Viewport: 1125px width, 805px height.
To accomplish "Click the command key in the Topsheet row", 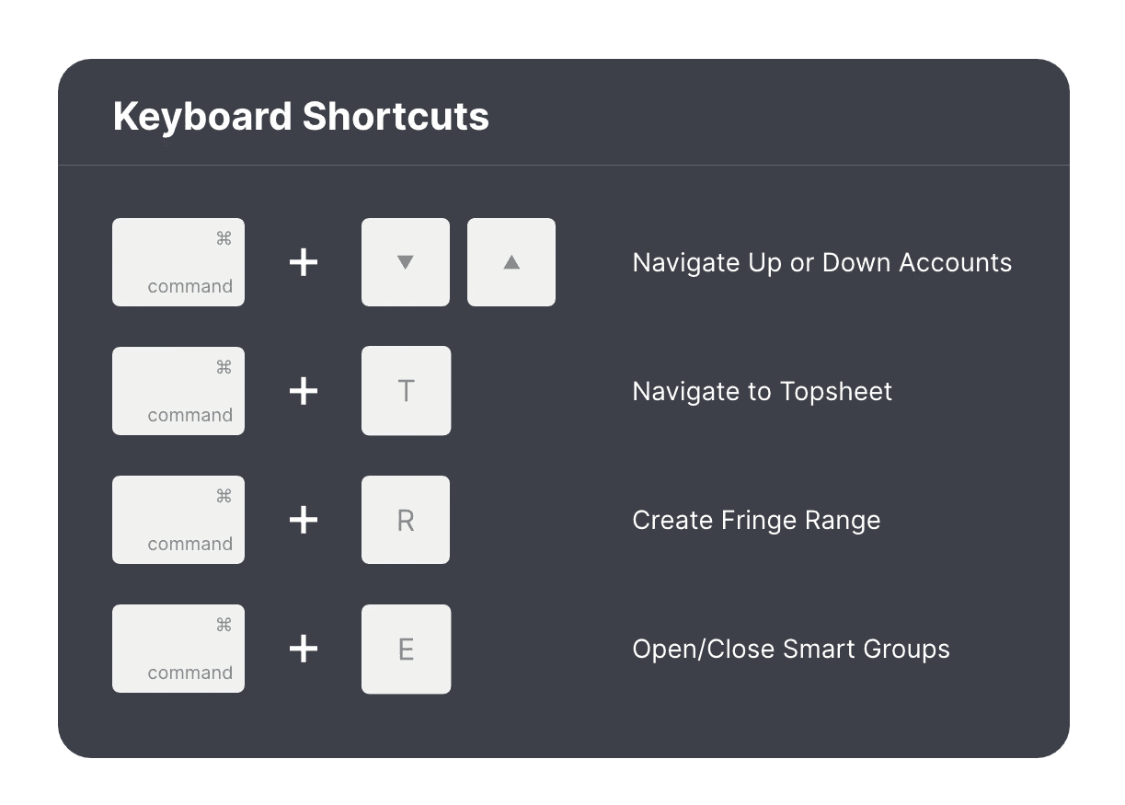I will pyautogui.click(x=178, y=391).
